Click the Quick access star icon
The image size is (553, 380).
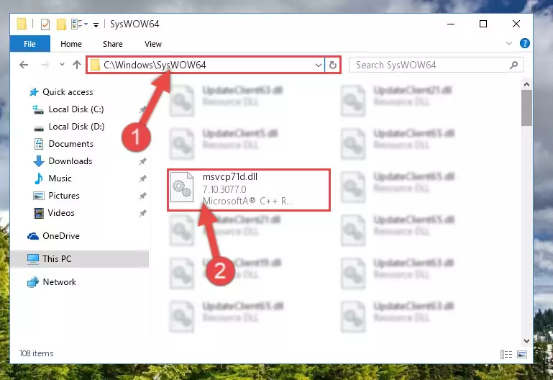pos(34,92)
